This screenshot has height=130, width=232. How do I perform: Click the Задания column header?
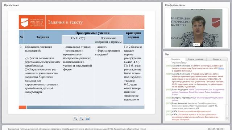pyautogui.click(x=43, y=37)
